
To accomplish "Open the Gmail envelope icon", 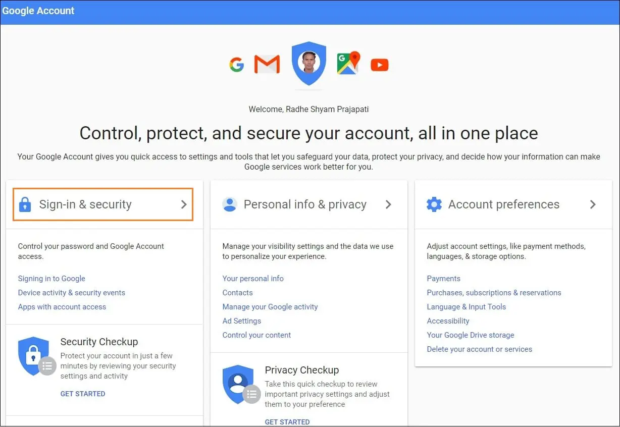I will pyautogui.click(x=267, y=65).
